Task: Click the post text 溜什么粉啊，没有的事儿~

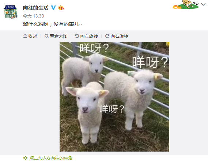Action: (53, 24)
